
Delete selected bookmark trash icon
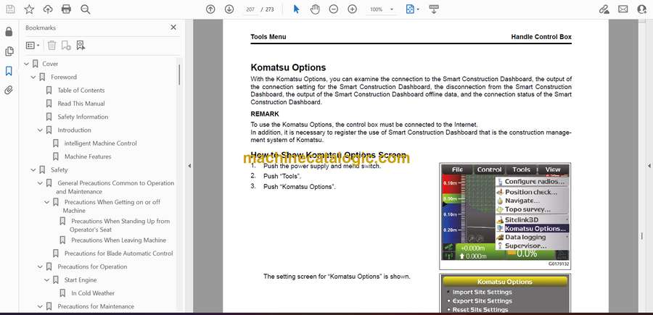(52, 46)
